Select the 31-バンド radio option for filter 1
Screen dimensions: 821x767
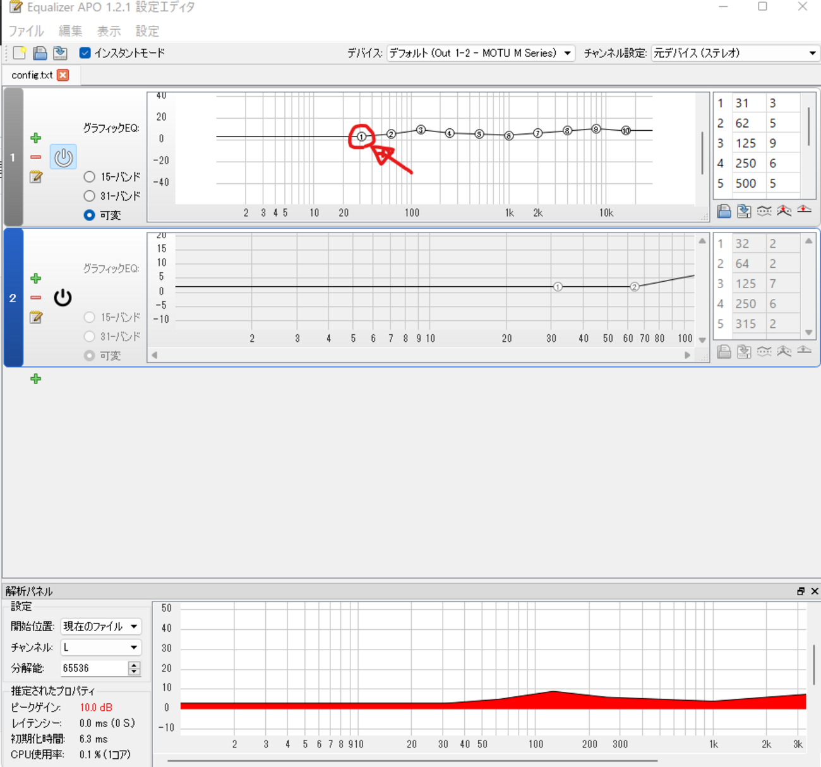pyautogui.click(x=89, y=196)
